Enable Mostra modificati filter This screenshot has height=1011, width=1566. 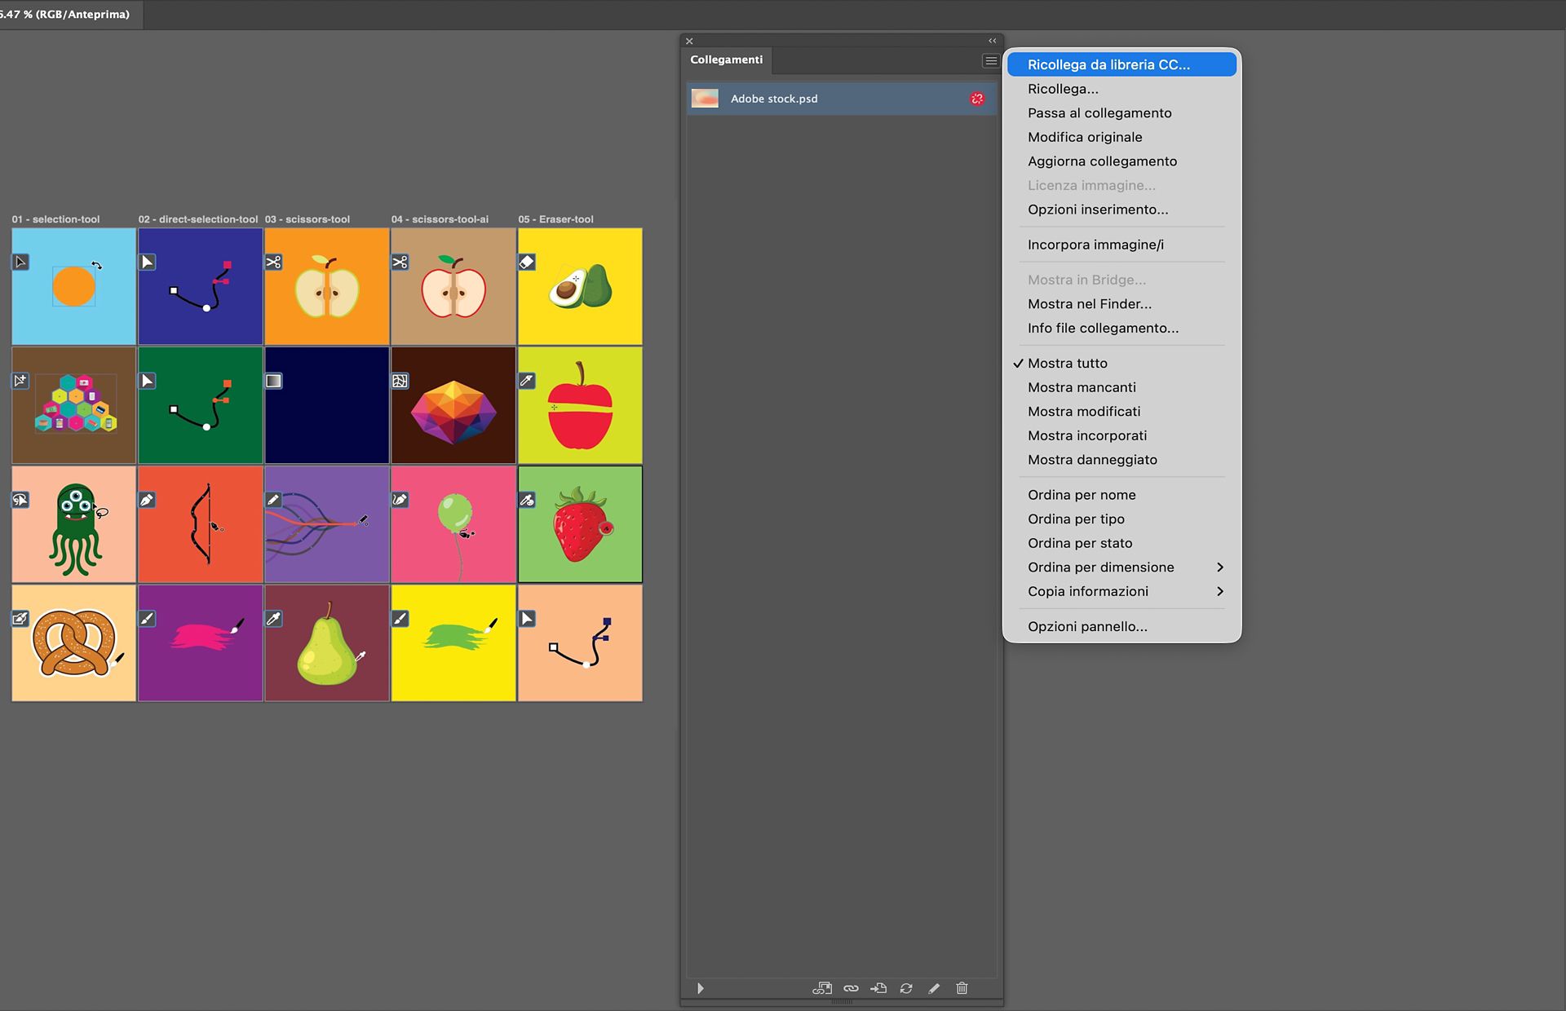coord(1121,411)
